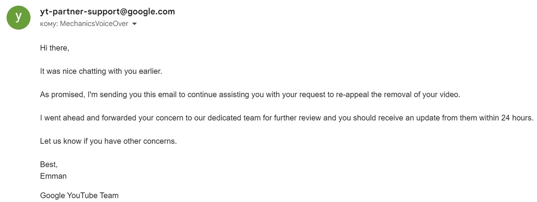This screenshot has height=202, width=537.
Task: Expand recipient details arrow next to MechanicsVoiceOver
Action: click(134, 24)
